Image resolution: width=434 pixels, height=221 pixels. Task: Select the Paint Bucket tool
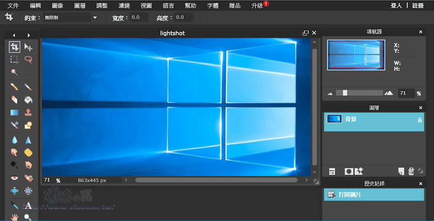tap(28, 100)
